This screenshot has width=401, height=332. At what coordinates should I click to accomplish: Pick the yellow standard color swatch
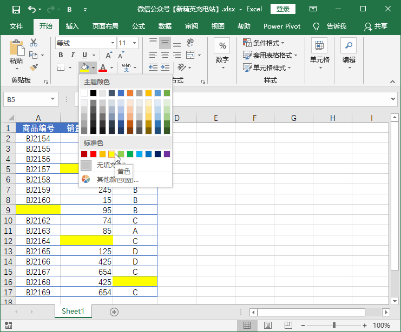click(x=112, y=154)
